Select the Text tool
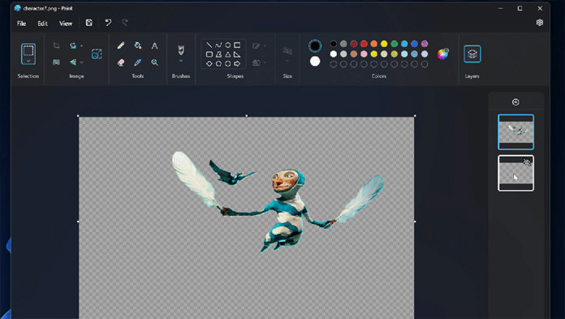This screenshot has width=565, height=319. point(154,45)
